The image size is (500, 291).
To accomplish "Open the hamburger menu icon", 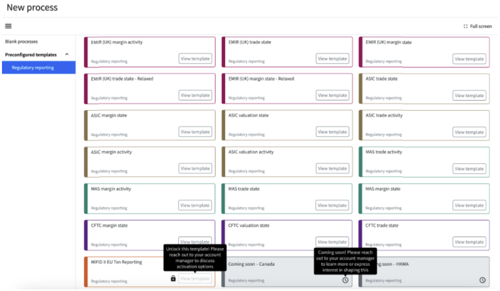I will click(8, 26).
